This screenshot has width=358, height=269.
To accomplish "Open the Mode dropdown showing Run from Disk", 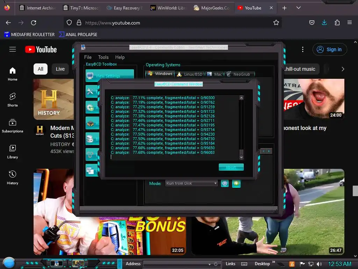I will (x=191, y=183).
